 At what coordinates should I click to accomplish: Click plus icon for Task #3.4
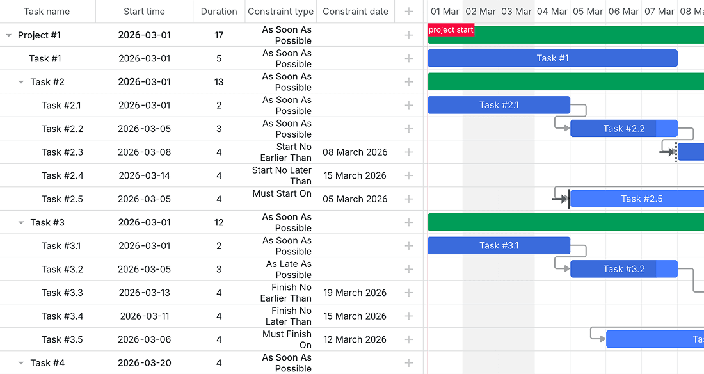(x=408, y=316)
